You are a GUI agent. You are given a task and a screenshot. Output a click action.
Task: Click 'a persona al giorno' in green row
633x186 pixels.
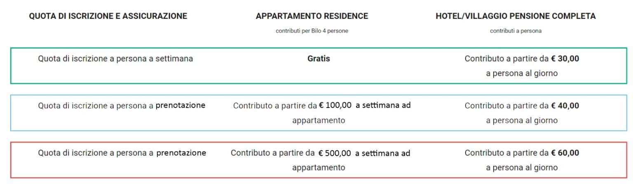[x=522, y=74]
